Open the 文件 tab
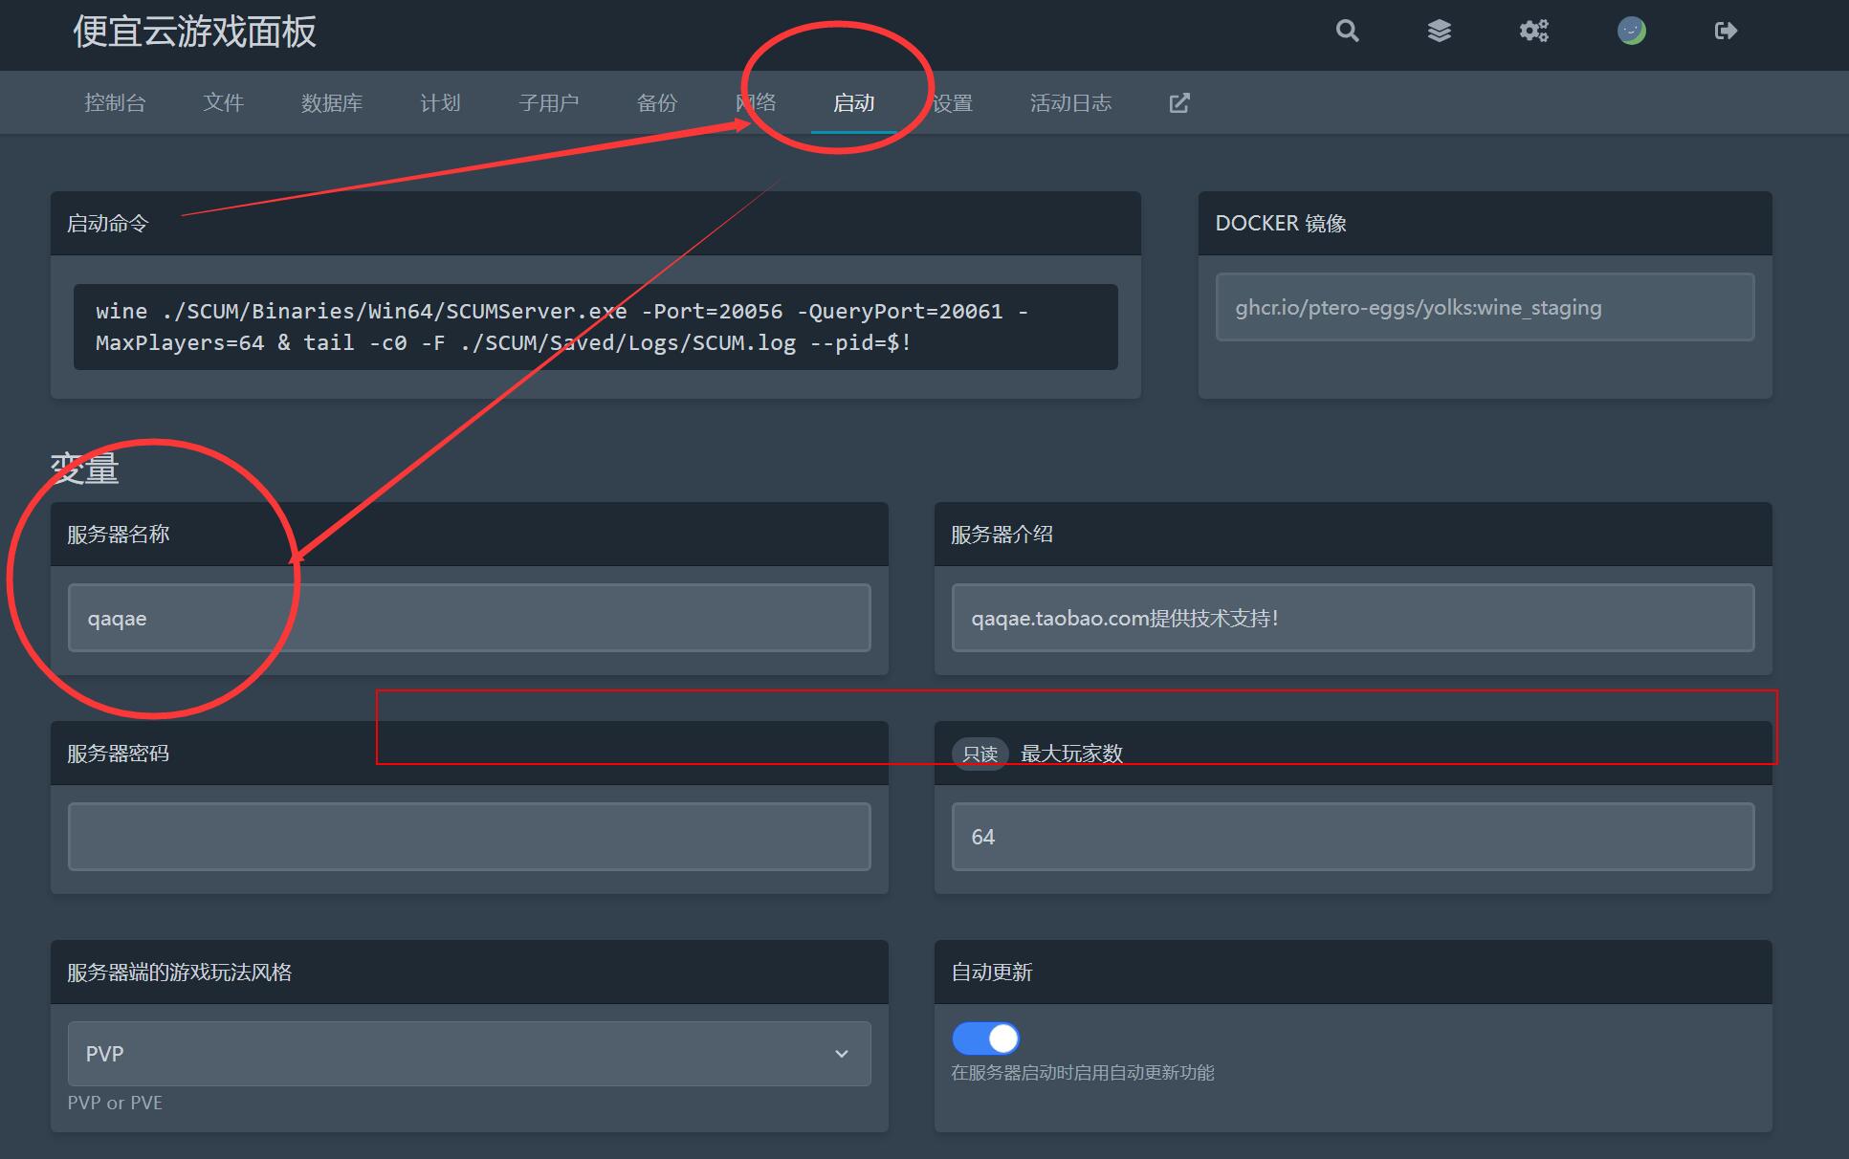The width and height of the screenshot is (1849, 1159). (223, 103)
